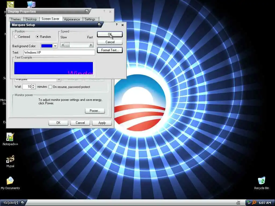Image resolution: width=275 pixels, height=206 pixels.
Task: Click the marquee Text input field
Action: pos(59,53)
